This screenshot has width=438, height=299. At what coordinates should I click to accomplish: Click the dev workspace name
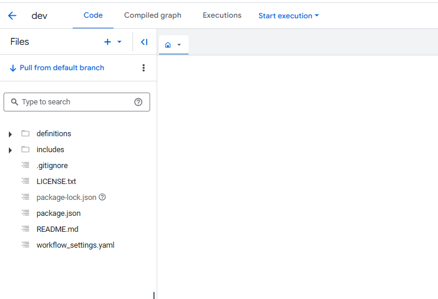(40, 16)
